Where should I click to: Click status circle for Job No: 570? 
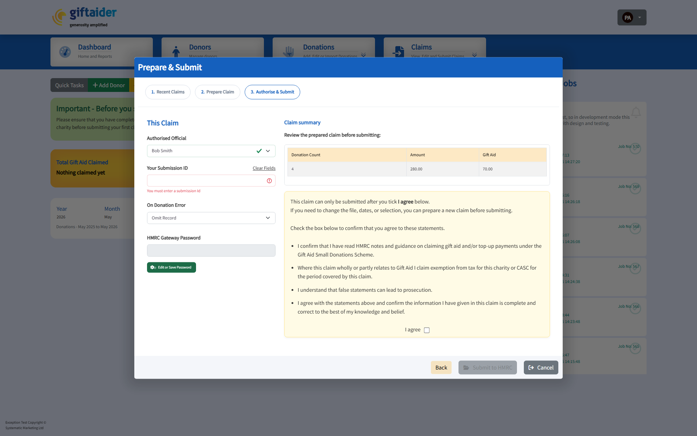click(x=635, y=148)
